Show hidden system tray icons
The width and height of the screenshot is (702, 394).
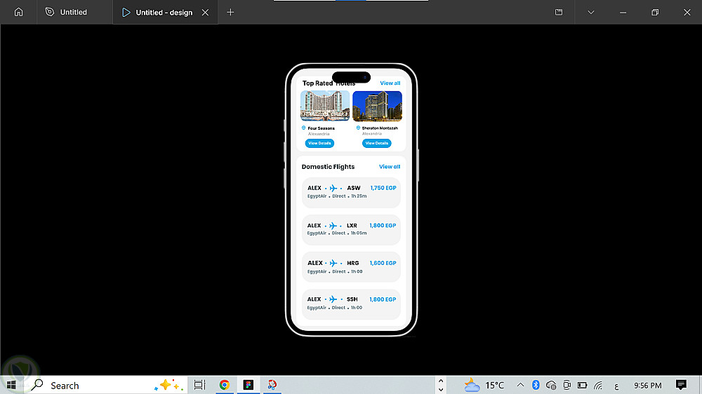pos(520,385)
